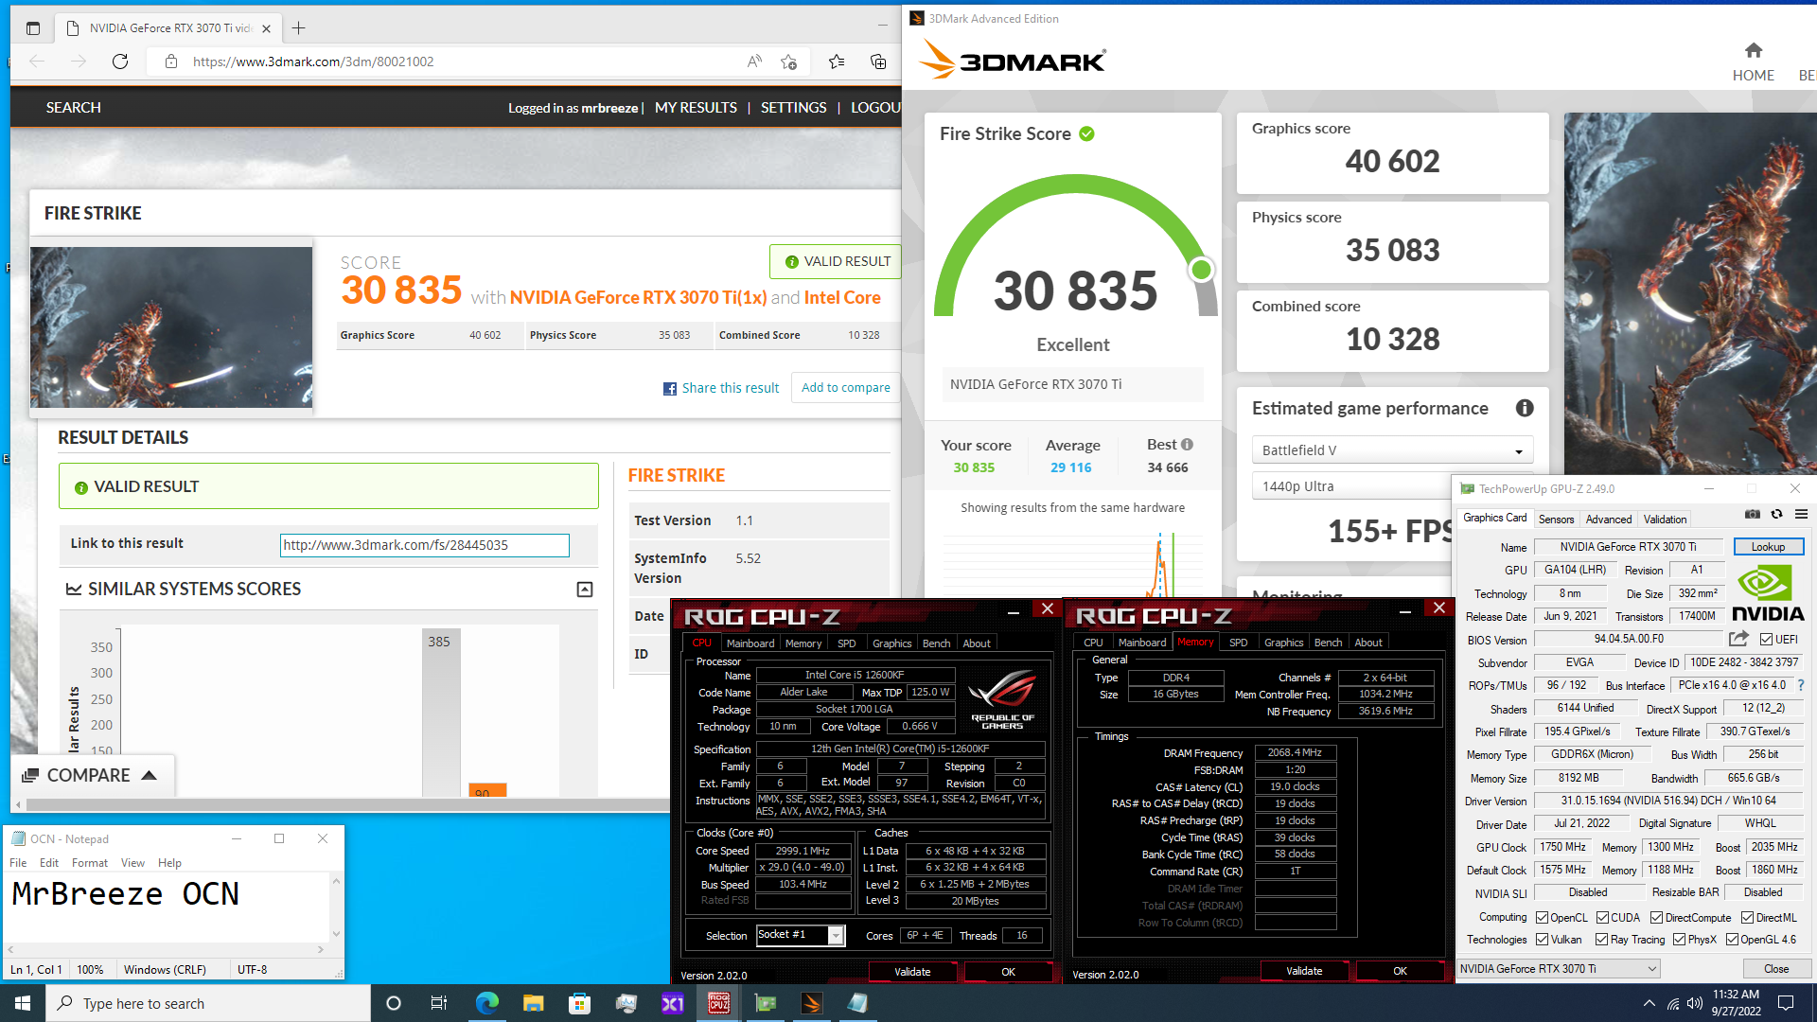Open the Edge Collections icon
Image resolution: width=1817 pixels, height=1022 pixels.
tap(878, 62)
